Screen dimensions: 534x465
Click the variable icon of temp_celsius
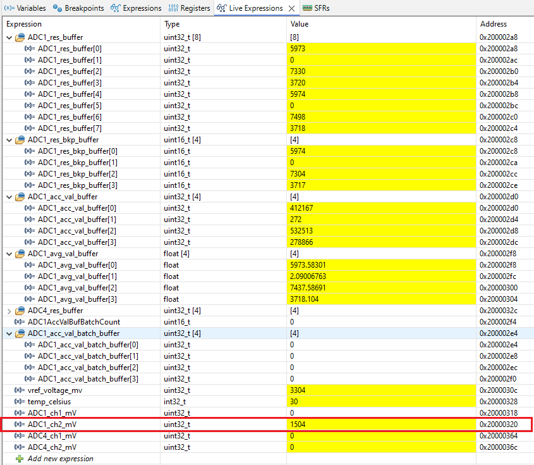[x=20, y=402]
